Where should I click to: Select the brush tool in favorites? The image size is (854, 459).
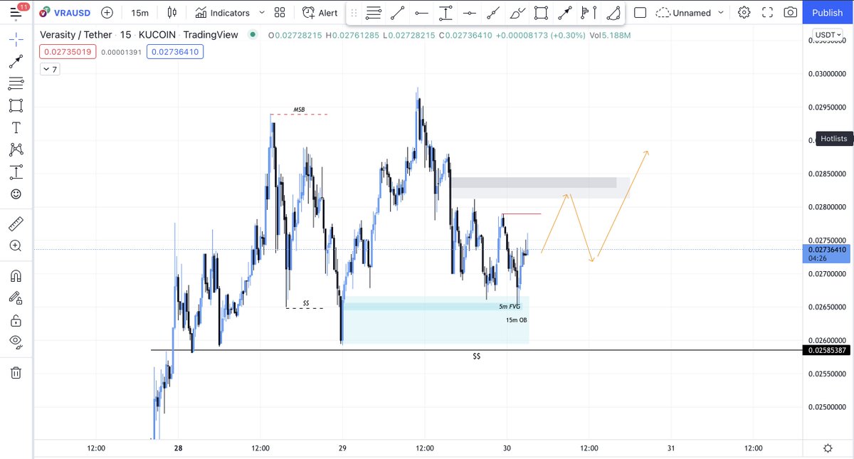click(517, 12)
